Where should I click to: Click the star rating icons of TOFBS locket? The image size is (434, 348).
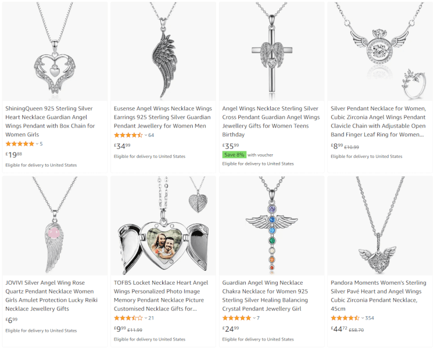[128, 318]
